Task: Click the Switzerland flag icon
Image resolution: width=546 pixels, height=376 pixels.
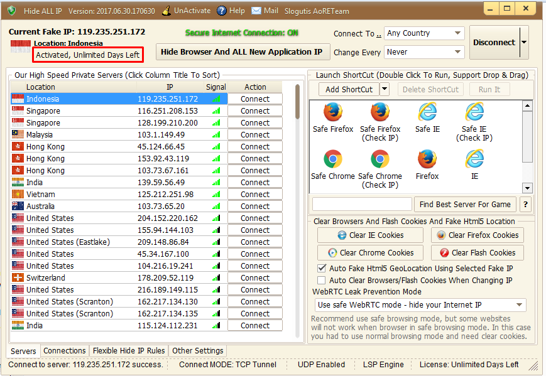Action: 18,277
